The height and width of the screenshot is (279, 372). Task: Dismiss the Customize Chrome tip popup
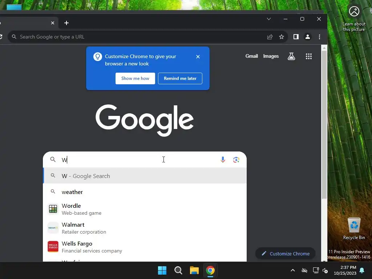pos(198,57)
